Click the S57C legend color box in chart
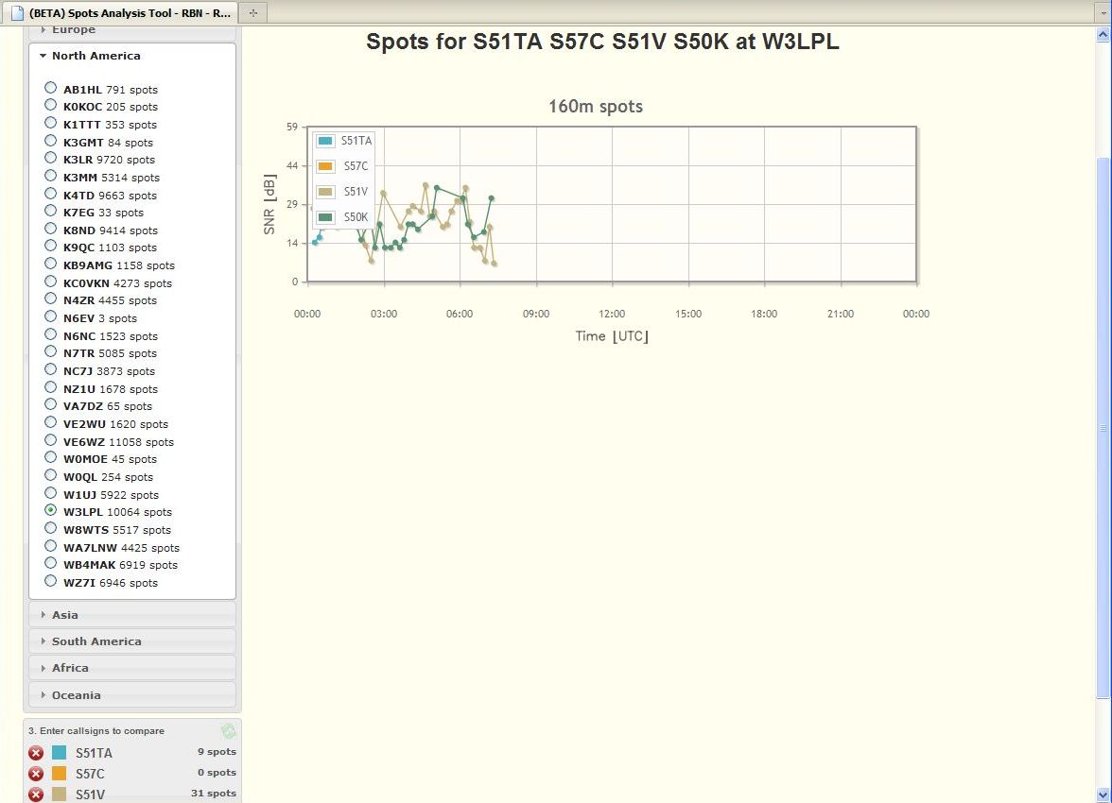The image size is (1112, 803). [x=325, y=166]
